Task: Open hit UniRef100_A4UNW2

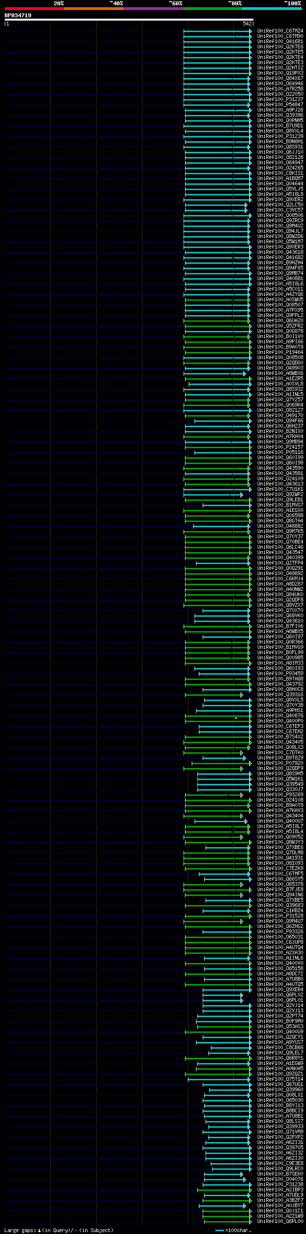Action: (x=280, y=589)
